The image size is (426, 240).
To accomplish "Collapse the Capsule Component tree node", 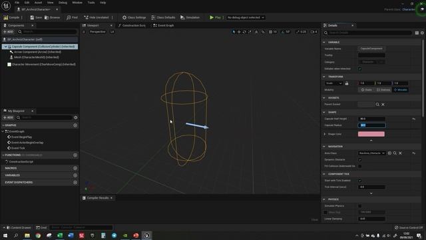I will coord(5,47).
